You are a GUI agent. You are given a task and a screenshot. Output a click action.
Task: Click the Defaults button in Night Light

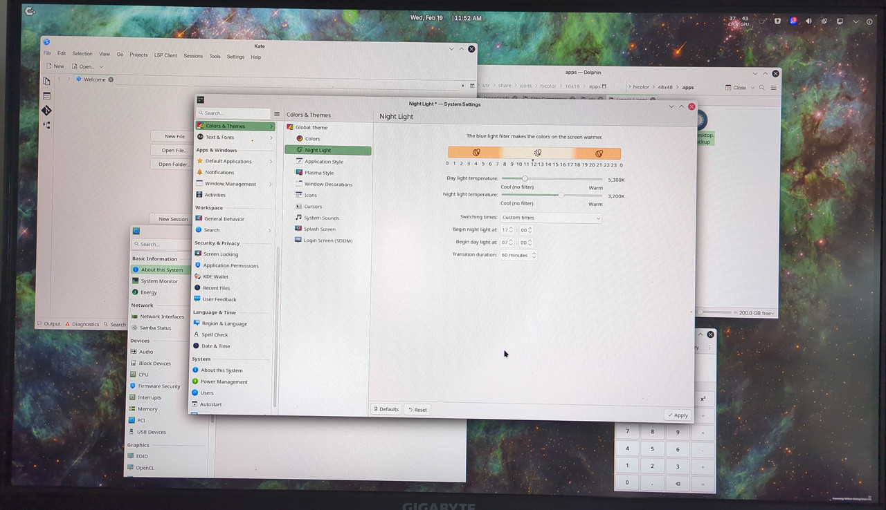click(x=386, y=409)
